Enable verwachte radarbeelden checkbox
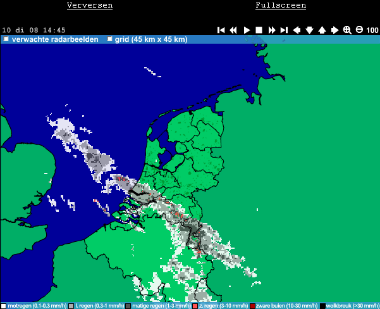Viewport: 380px width, 309px height. [x=6, y=39]
